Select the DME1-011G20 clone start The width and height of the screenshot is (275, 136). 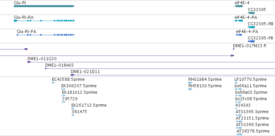[29, 62]
